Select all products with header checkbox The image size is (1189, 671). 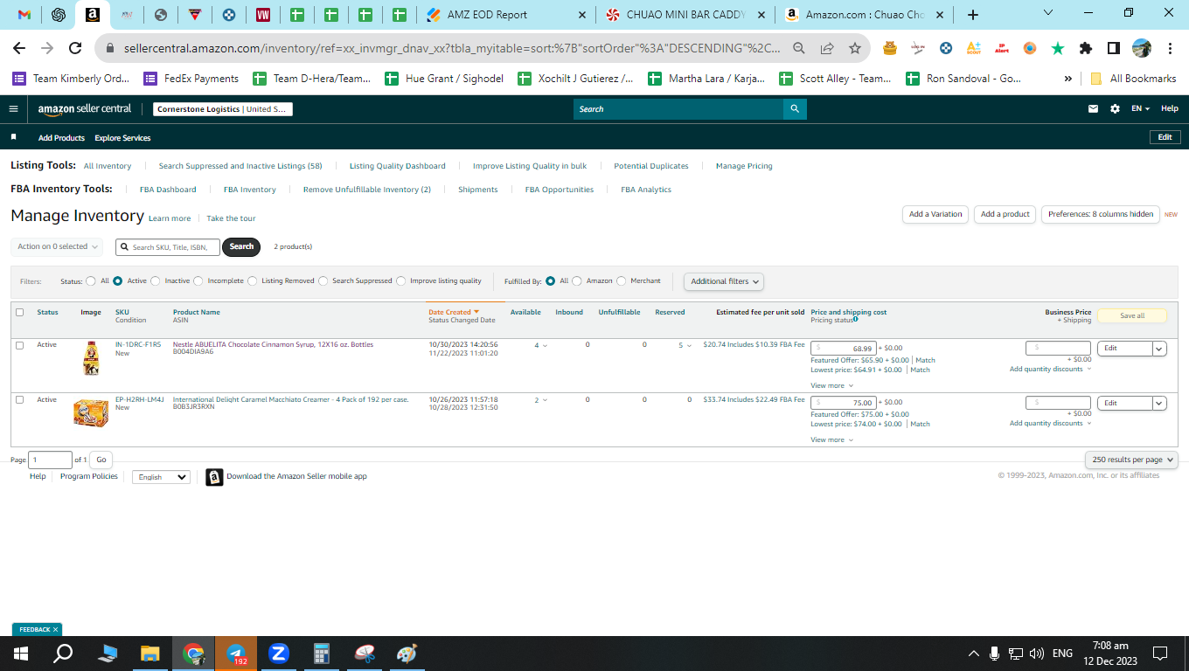(19, 313)
